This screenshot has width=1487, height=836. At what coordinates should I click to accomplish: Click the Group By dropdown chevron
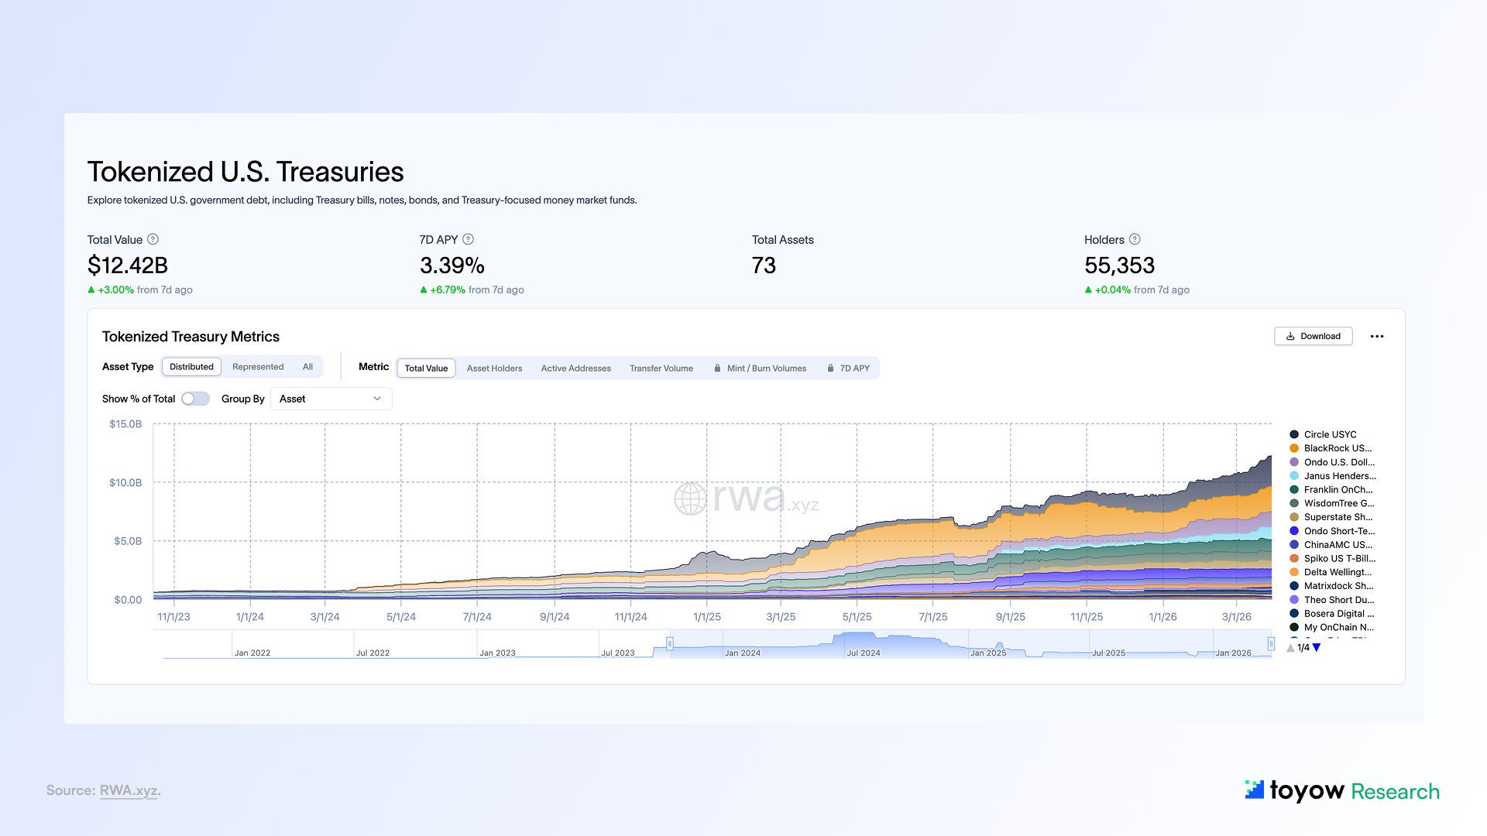pos(377,399)
